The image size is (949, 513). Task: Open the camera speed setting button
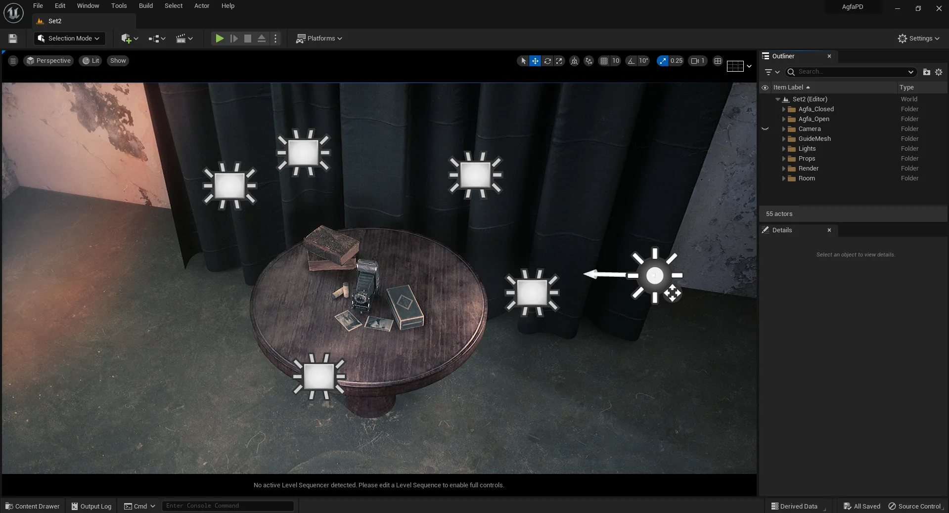coord(698,61)
